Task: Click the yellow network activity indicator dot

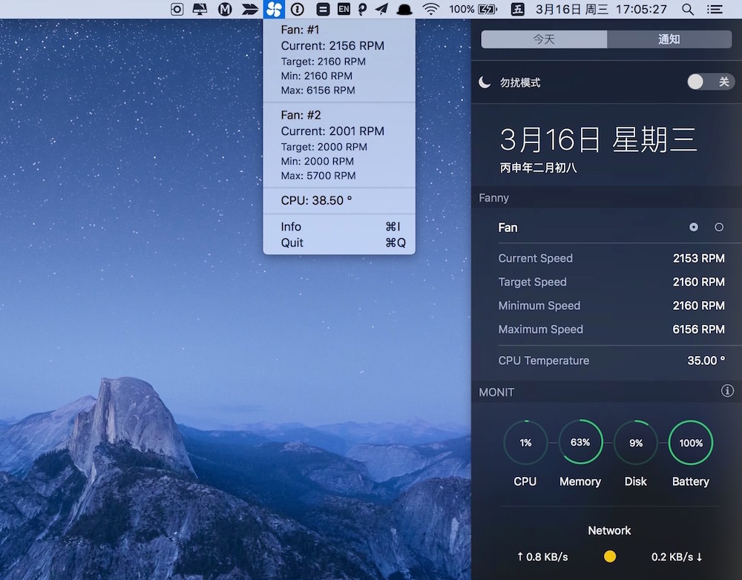Action: (x=609, y=556)
